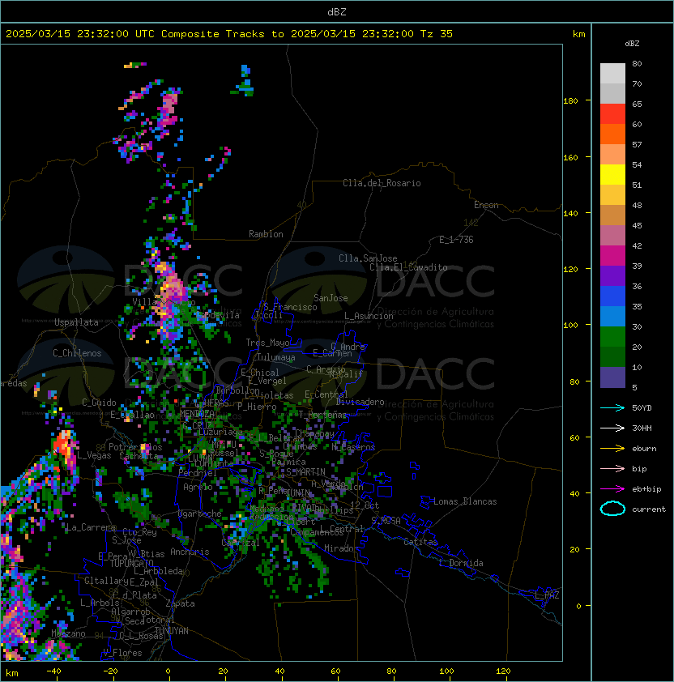The width and height of the screenshot is (674, 682).
Task: Pick the dark orange swatch between 60 and 57
Action: click(x=612, y=134)
